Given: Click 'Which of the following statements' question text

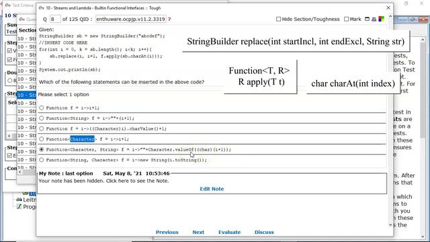Looking at the screenshot, I should [122, 82].
